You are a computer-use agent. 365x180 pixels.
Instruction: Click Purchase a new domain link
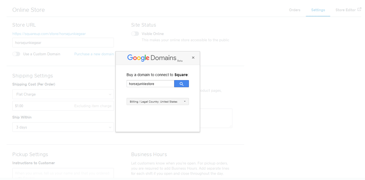click(94, 54)
